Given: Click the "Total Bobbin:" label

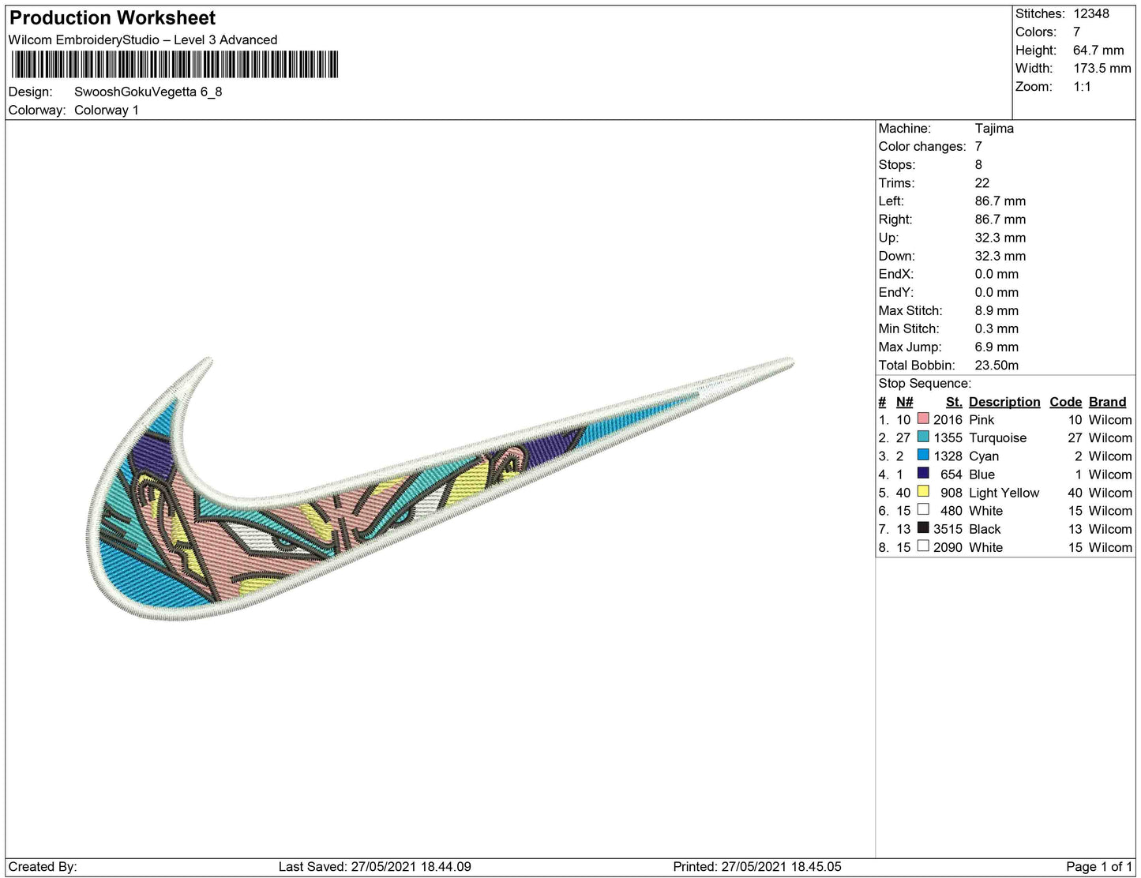Looking at the screenshot, I should (917, 366).
